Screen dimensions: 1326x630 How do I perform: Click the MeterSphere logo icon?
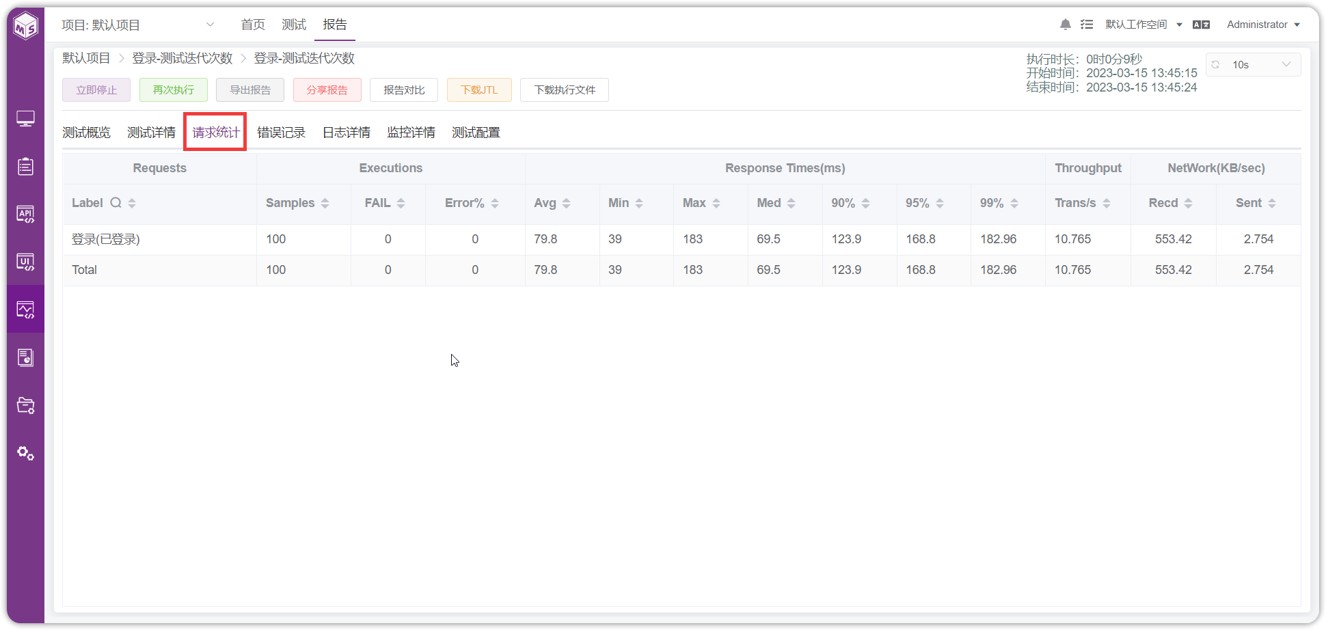[x=26, y=26]
